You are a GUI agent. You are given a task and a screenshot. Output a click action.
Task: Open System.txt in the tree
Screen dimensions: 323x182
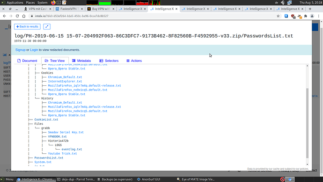(43, 162)
